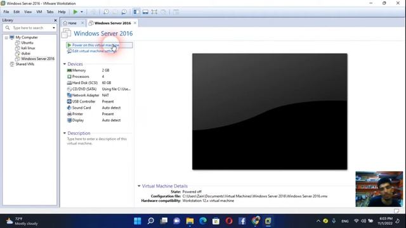The height and width of the screenshot is (228, 406).
Task: Click Power on this virtual machine
Action: [100, 45]
